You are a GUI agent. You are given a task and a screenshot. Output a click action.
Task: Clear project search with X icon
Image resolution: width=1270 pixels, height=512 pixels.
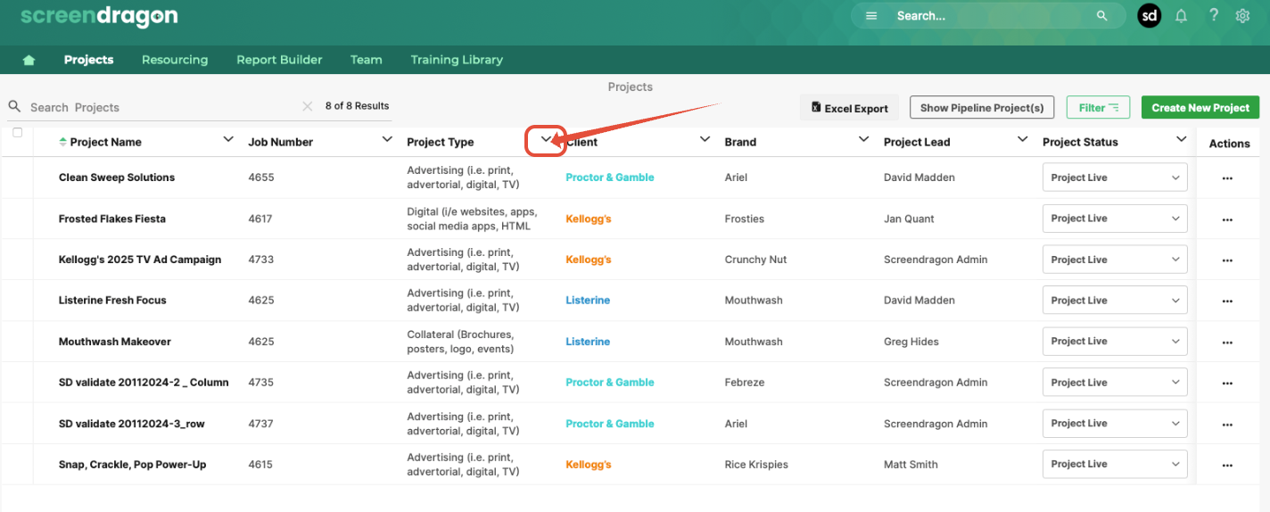point(308,106)
